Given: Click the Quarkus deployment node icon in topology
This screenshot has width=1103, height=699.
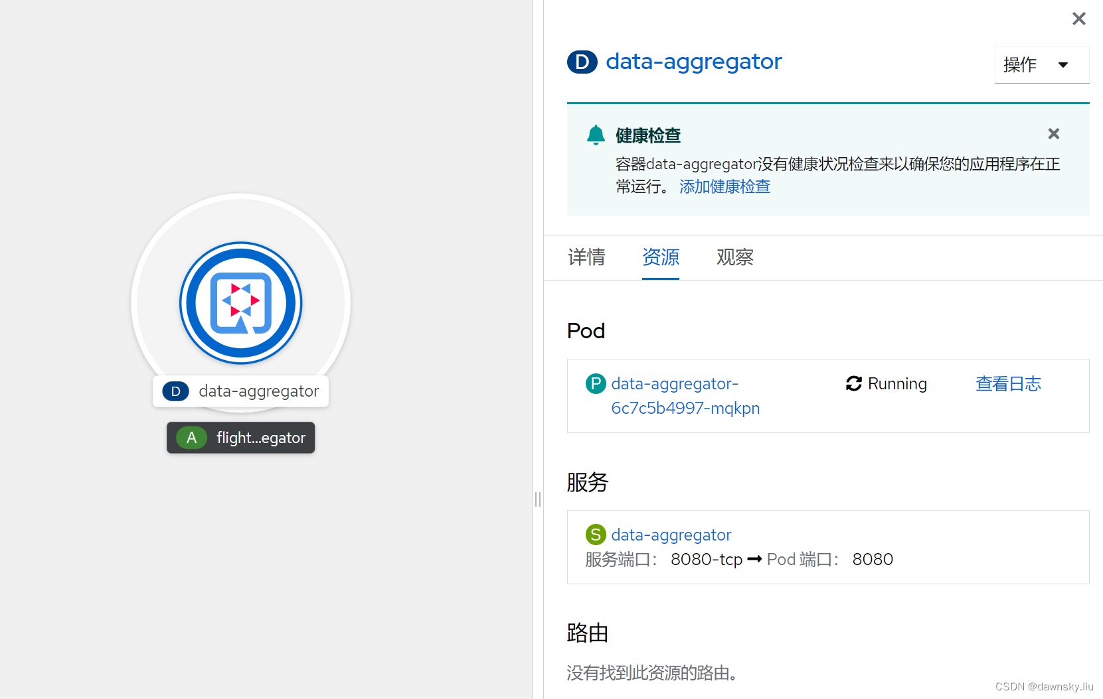Looking at the screenshot, I should 241,303.
